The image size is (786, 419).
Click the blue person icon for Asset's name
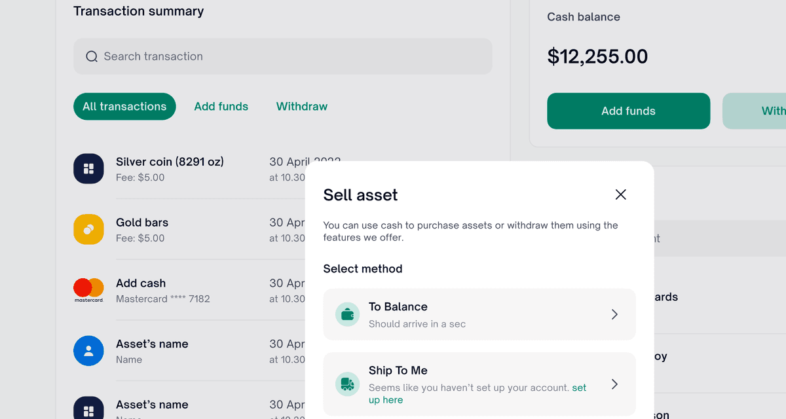[x=88, y=350]
